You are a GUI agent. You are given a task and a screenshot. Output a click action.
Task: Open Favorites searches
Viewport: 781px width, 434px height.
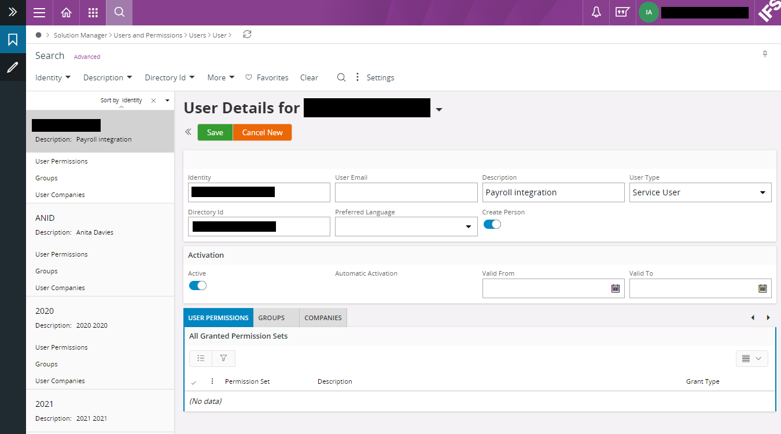(x=267, y=77)
